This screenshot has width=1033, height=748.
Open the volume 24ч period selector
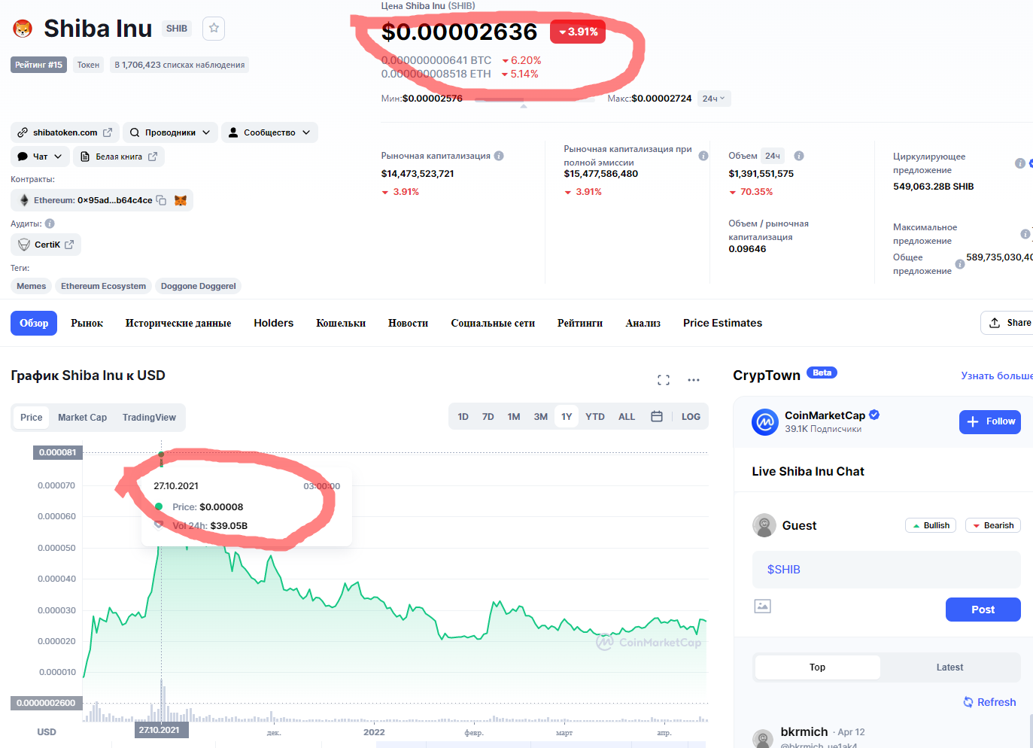point(773,156)
